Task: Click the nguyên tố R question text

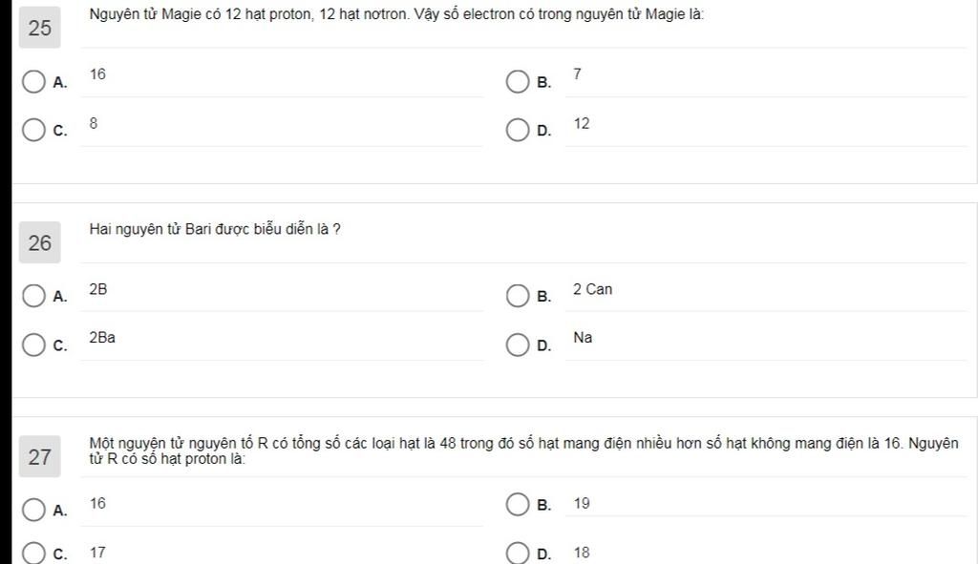Action: (523, 450)
